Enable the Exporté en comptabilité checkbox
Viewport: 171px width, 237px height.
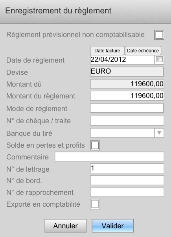pyautogui.click(x=95, y=204)
